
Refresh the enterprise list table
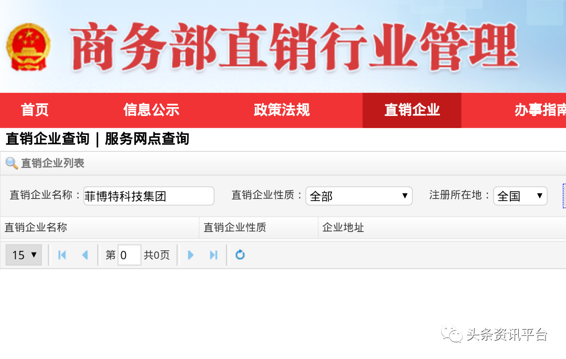click(x=240, y=255)
